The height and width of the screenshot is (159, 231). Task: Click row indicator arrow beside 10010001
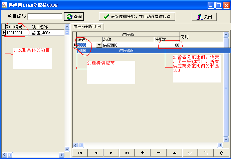4,33
